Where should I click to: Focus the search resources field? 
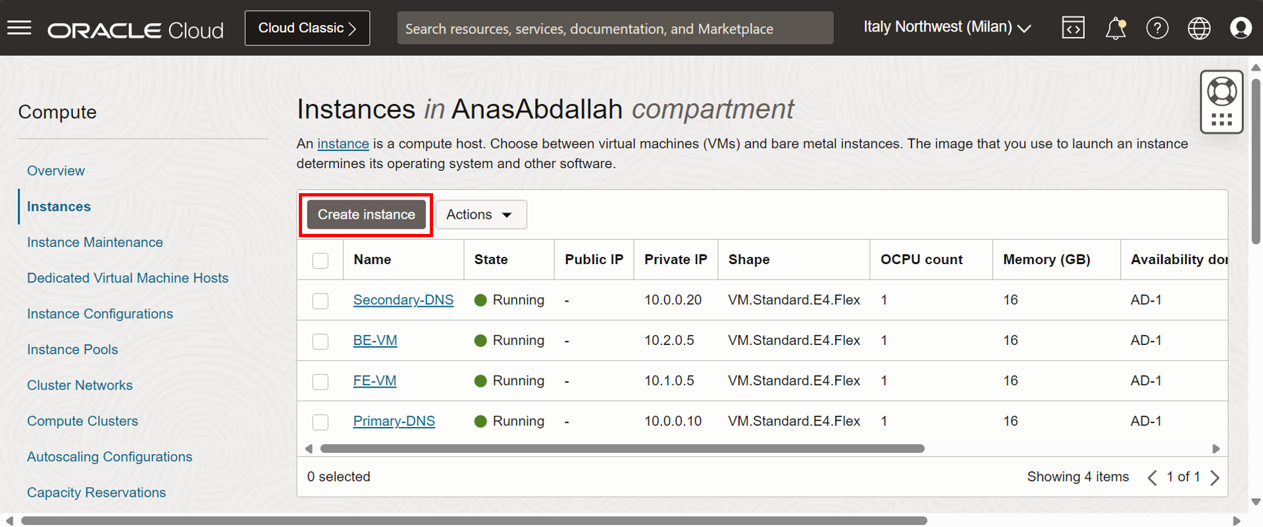pyautogui.click(x=615, y=28)
